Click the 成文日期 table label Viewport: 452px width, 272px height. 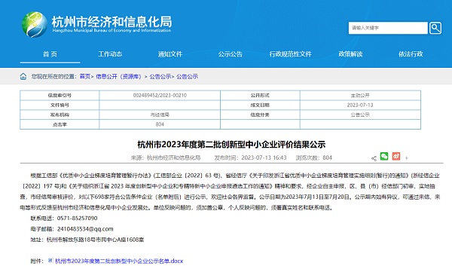pyautogui.click(x=260, y=105)
